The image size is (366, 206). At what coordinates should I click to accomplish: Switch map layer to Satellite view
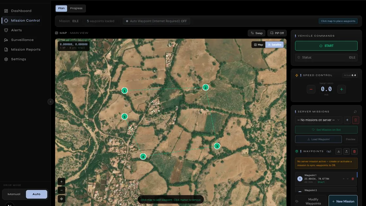tap(274, 44)
